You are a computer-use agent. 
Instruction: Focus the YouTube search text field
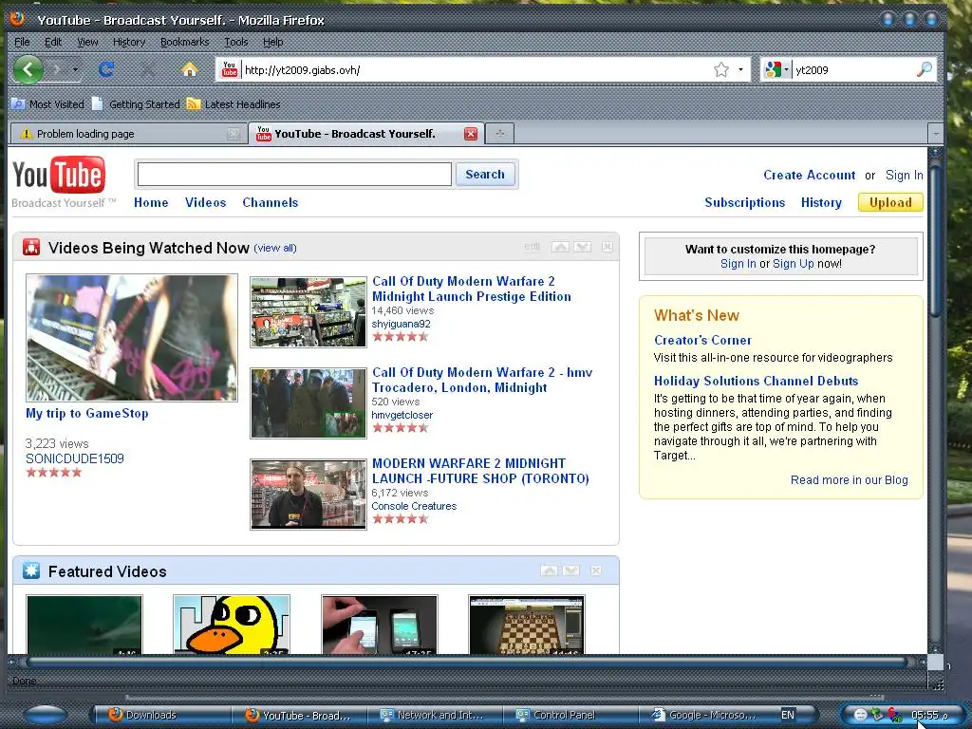click(x=294, y=175)
